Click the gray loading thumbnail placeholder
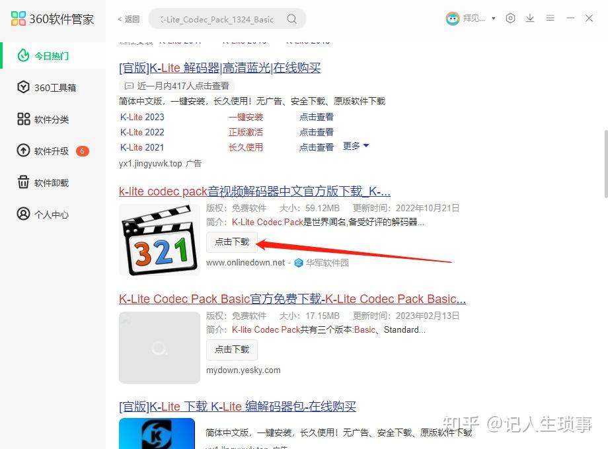 159,347
